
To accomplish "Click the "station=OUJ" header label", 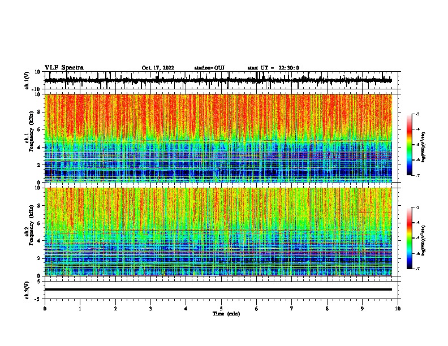I will point(209,68).
